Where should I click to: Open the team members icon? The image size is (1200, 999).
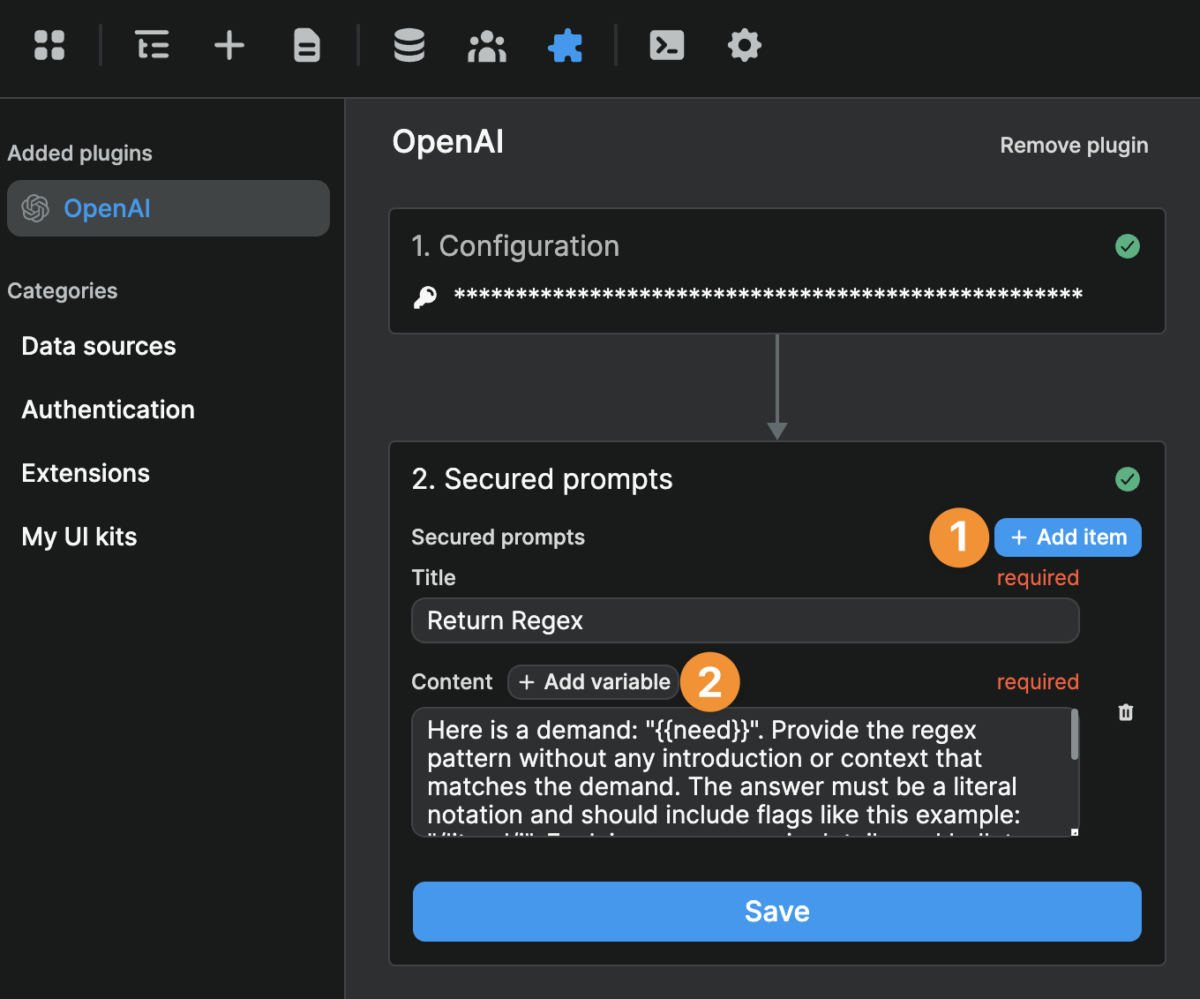tap(487, 46)
